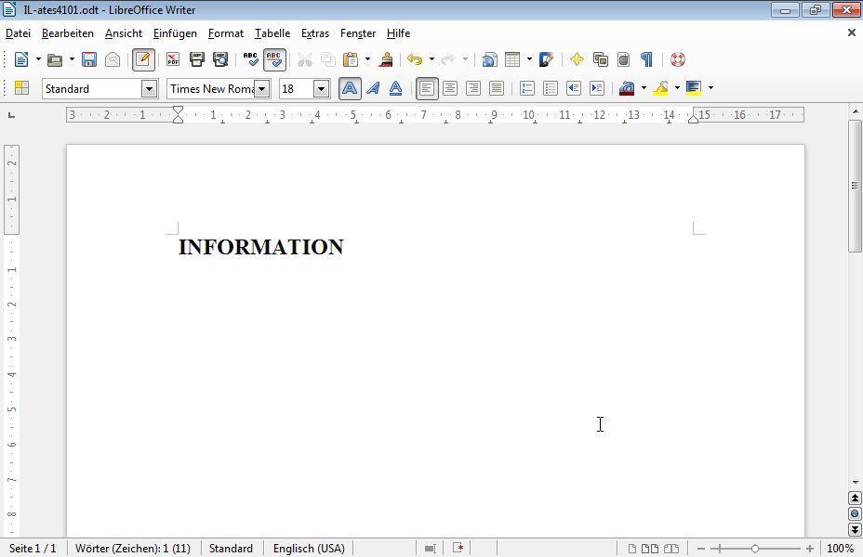This screenshot has width=863, height=557.
Task: Justify the paragraph text
Action: [497, 88]
